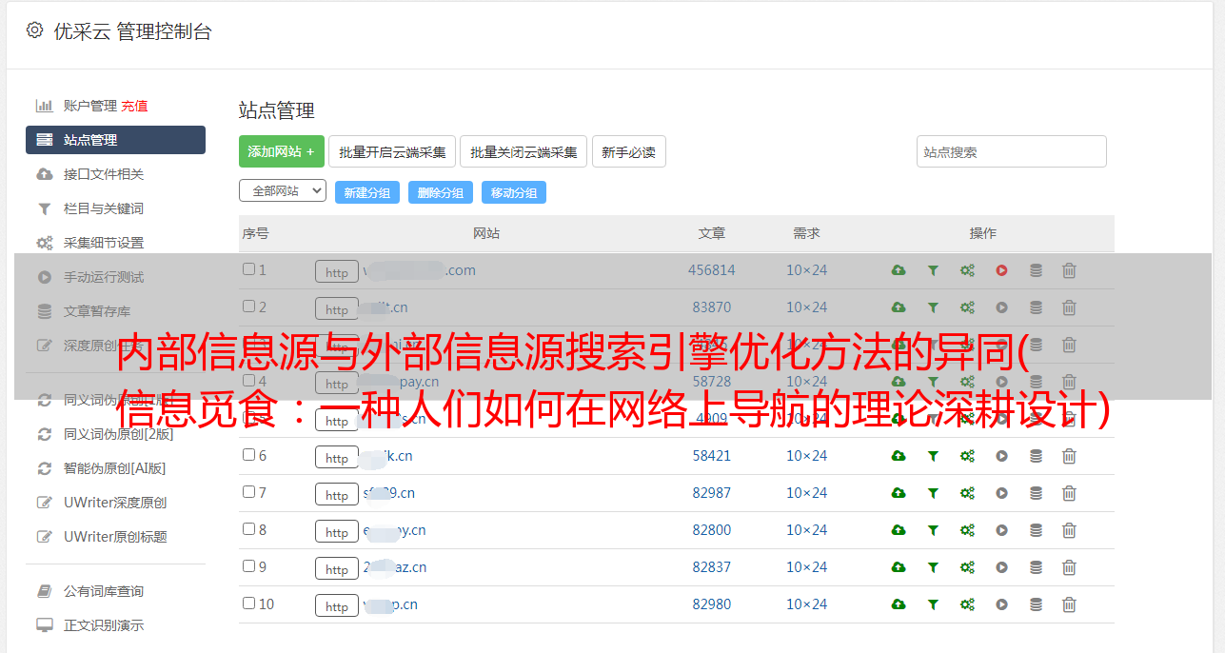Click the play icon in row 9
Screen dimensions: 1225x653
(x=1001, y=567)
